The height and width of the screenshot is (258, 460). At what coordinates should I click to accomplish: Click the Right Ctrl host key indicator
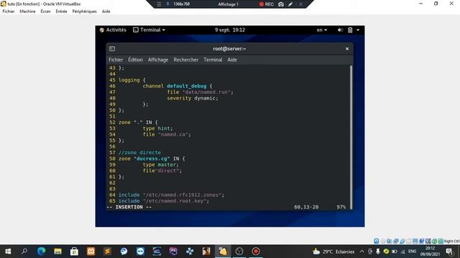451,241
